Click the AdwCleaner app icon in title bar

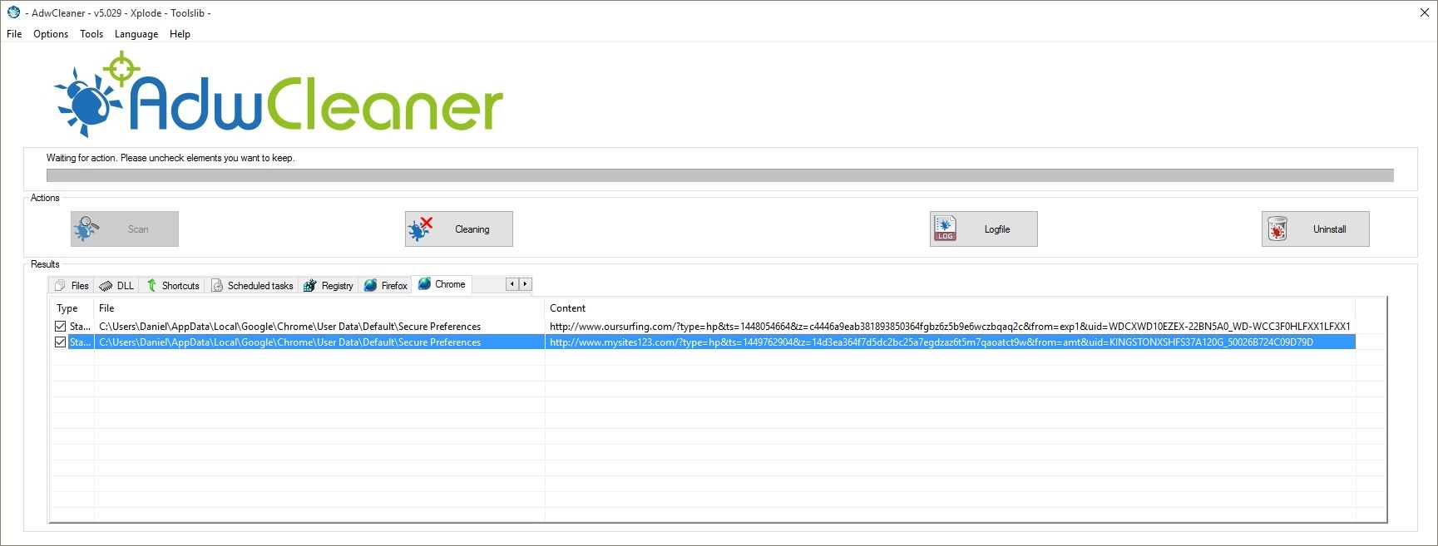point(13,12)
